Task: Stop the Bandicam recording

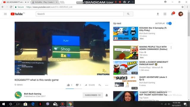Action: tap(120, 2)
